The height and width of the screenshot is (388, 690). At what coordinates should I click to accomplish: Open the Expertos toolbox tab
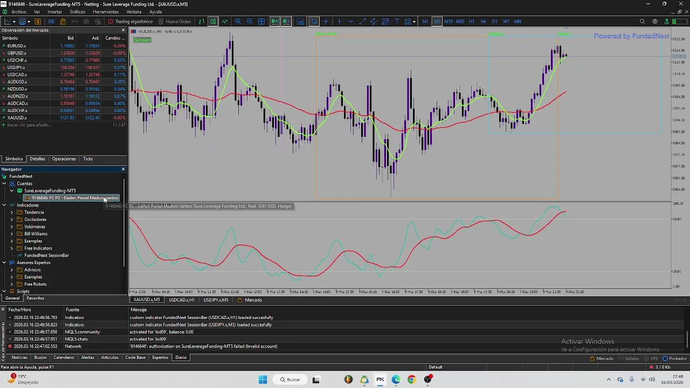click(x=160, y=358)
